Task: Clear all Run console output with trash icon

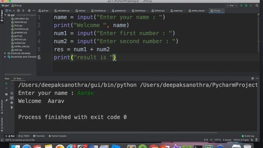Action: point(12,107)
